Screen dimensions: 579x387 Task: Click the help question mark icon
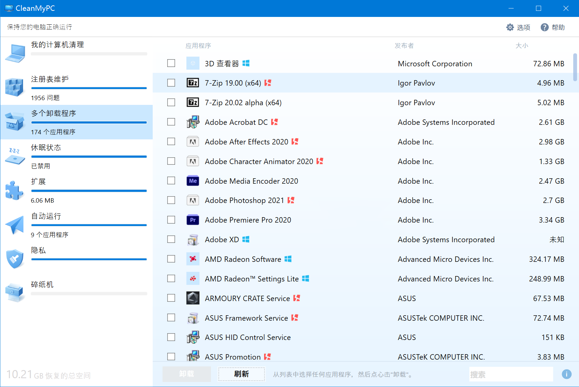[x=544, y=27]
